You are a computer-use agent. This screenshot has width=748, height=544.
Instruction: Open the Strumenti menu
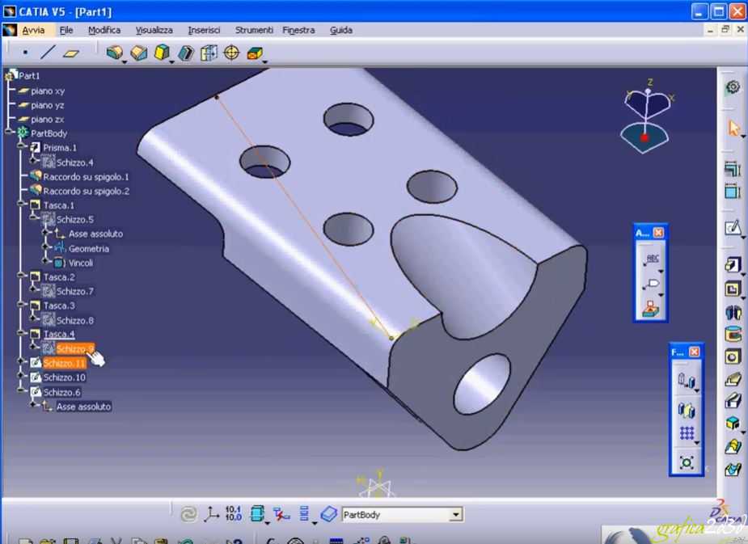coord(254,30)
